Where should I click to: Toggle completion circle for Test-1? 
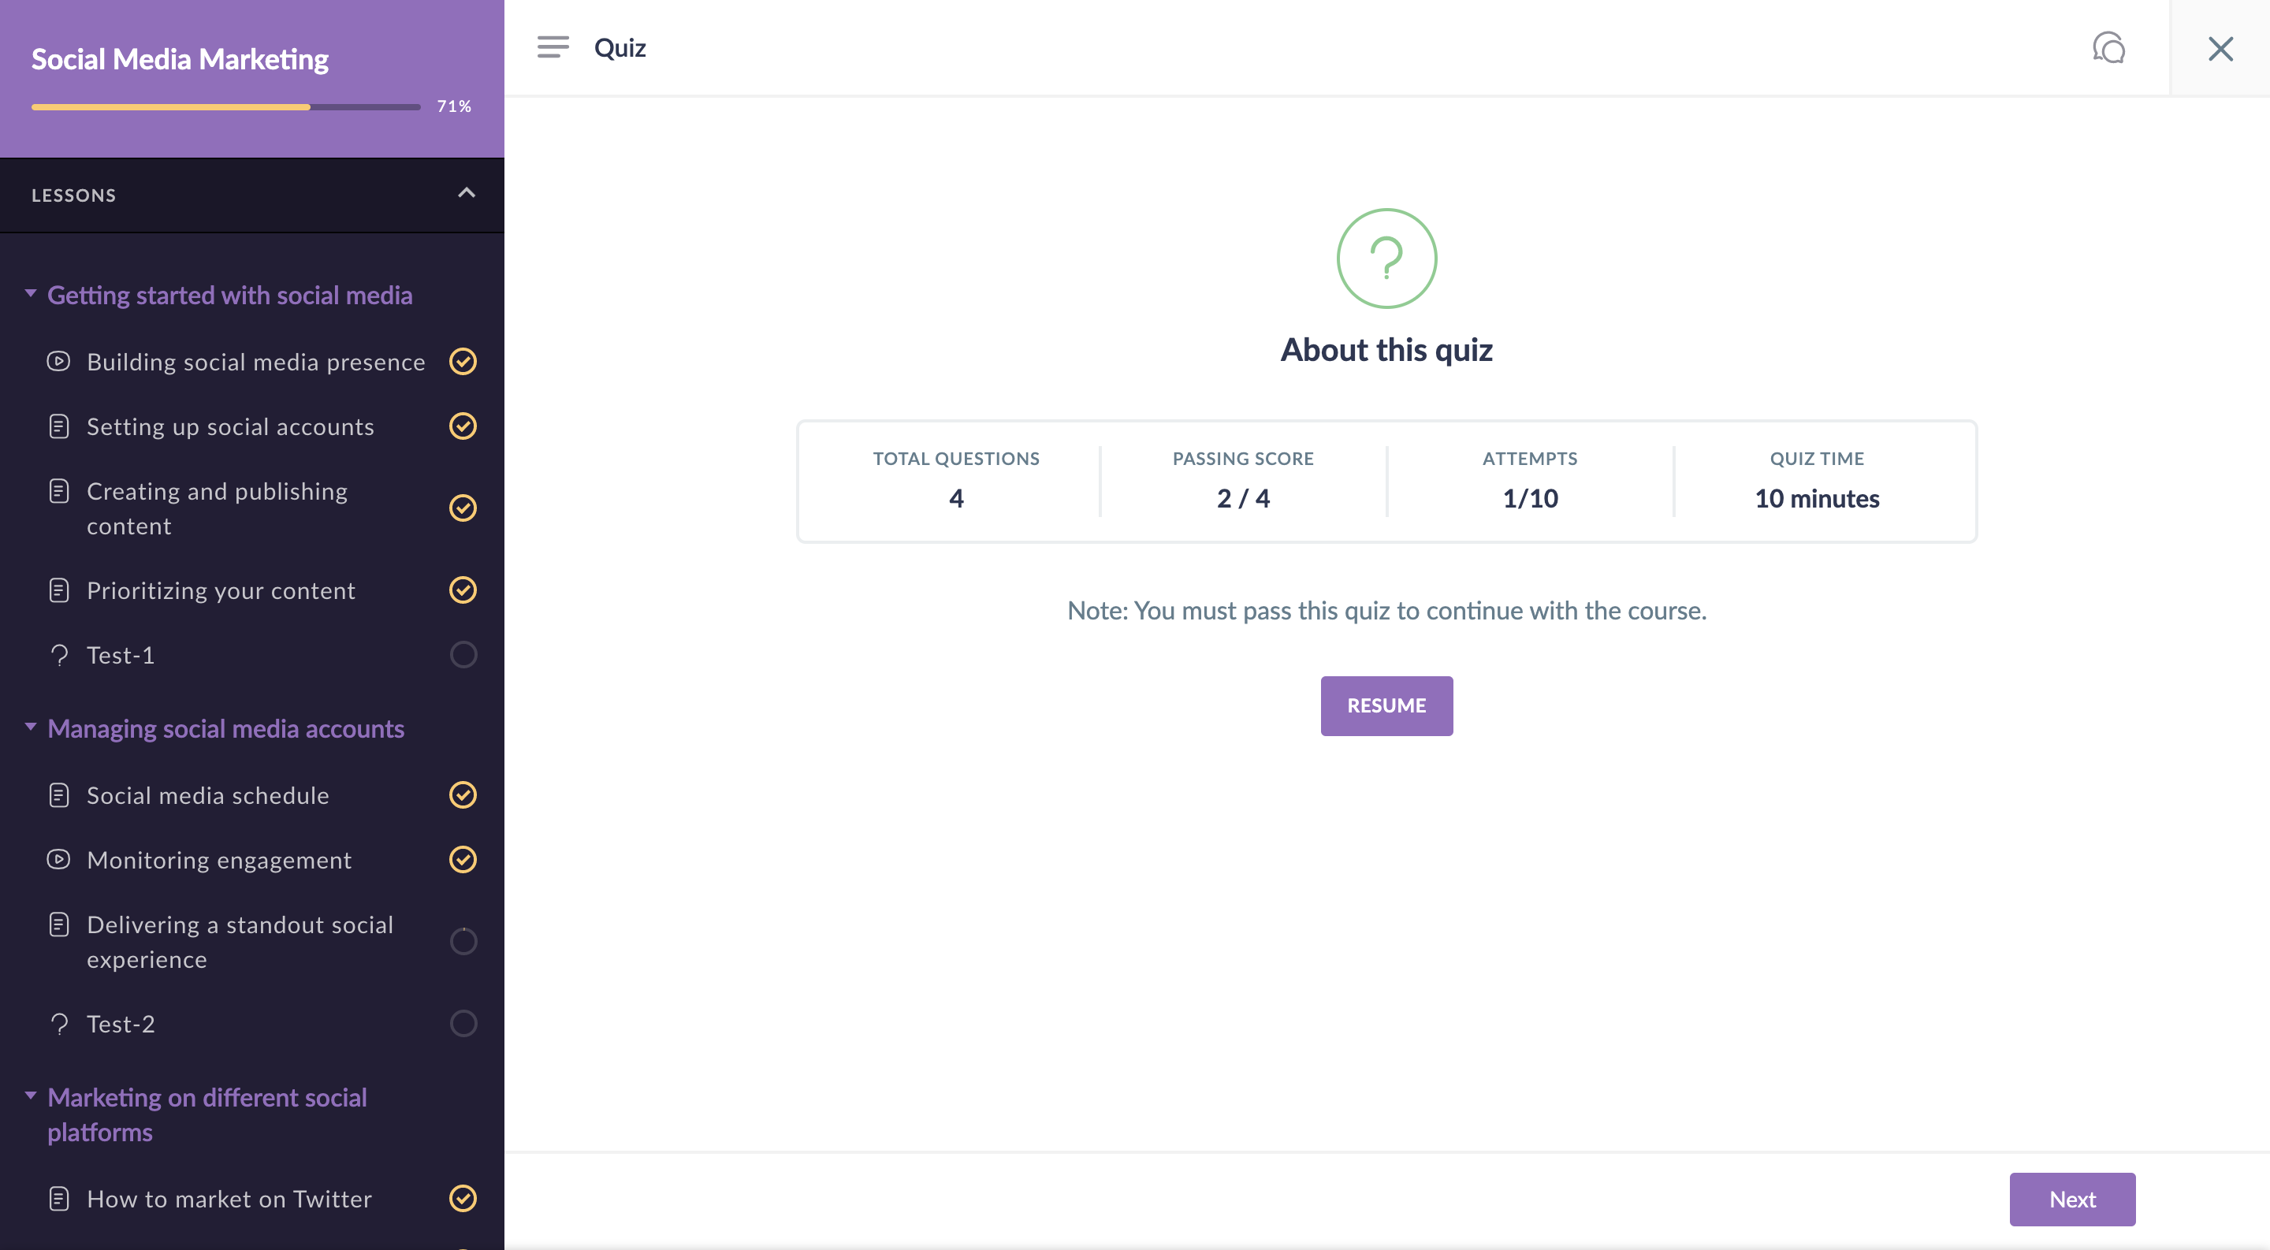463,654
